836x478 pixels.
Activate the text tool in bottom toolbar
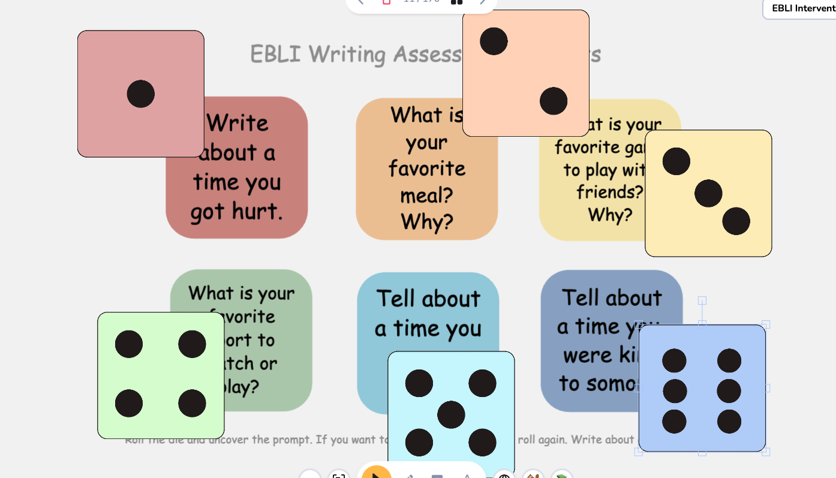coord(467,476)
